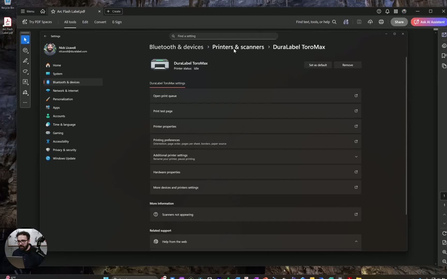Remove the DuraLabel ToroMax printer
This screenshot has width=447, height=279.
point(348,65)
